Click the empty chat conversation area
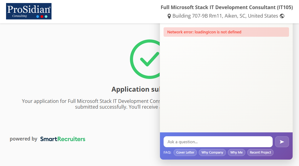 tap(226, 85)
